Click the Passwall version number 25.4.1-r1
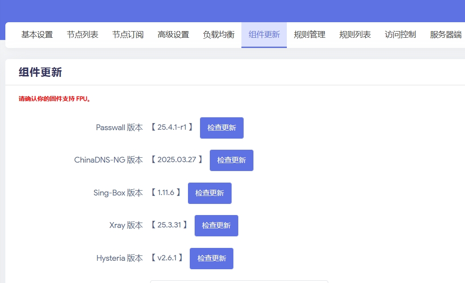Screen dimensions: 465x283 [172, 128]
